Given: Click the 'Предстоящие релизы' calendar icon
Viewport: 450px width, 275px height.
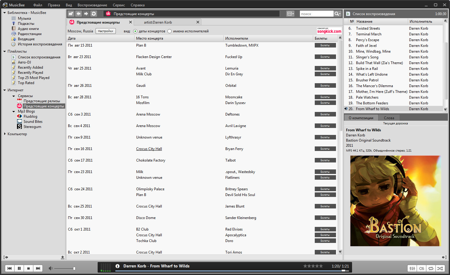Looking at the screenshot, I should point(19,101).
